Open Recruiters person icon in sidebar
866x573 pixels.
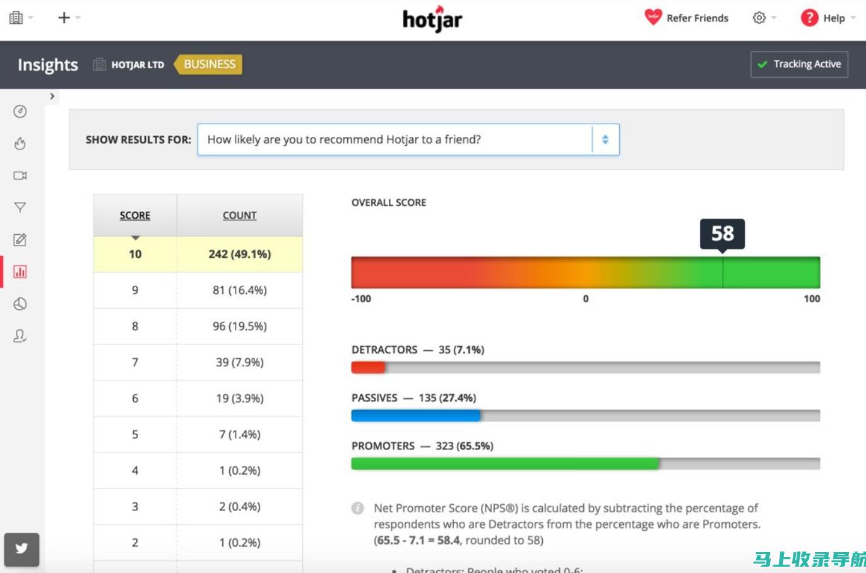click(20, 336)
